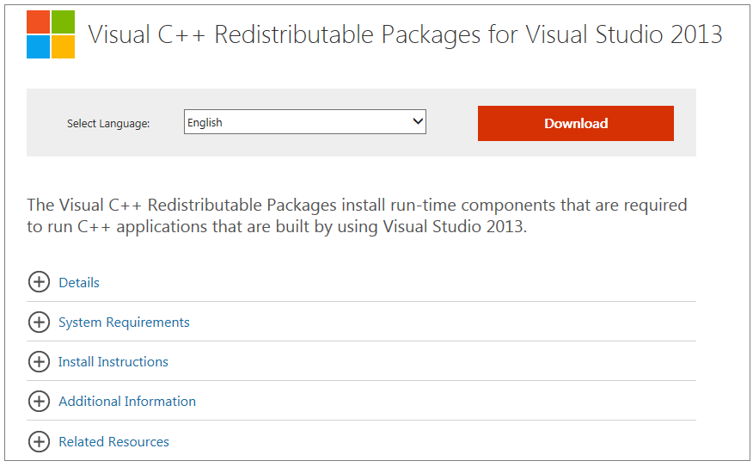Click the blue square of the Microsoft logo
753x467 pixels.
pyautogui.click(x=38, y=47)
